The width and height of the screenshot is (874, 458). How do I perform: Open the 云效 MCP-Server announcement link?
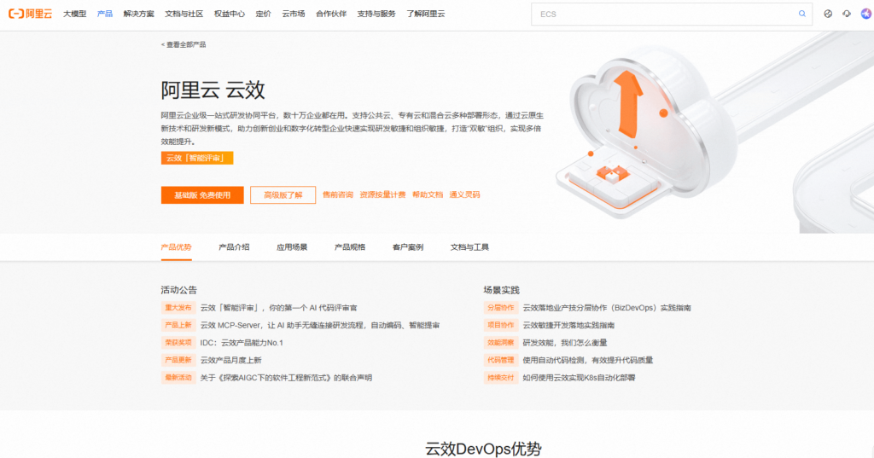(x=320, y=325)
